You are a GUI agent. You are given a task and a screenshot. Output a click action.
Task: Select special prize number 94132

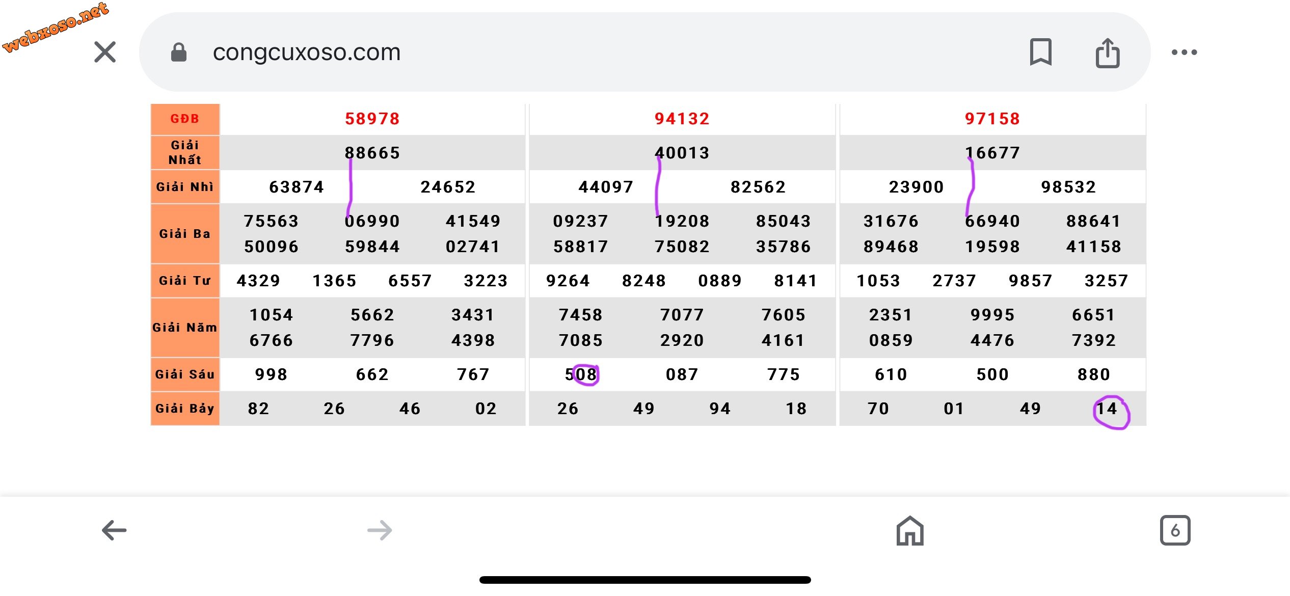point(682,119)
